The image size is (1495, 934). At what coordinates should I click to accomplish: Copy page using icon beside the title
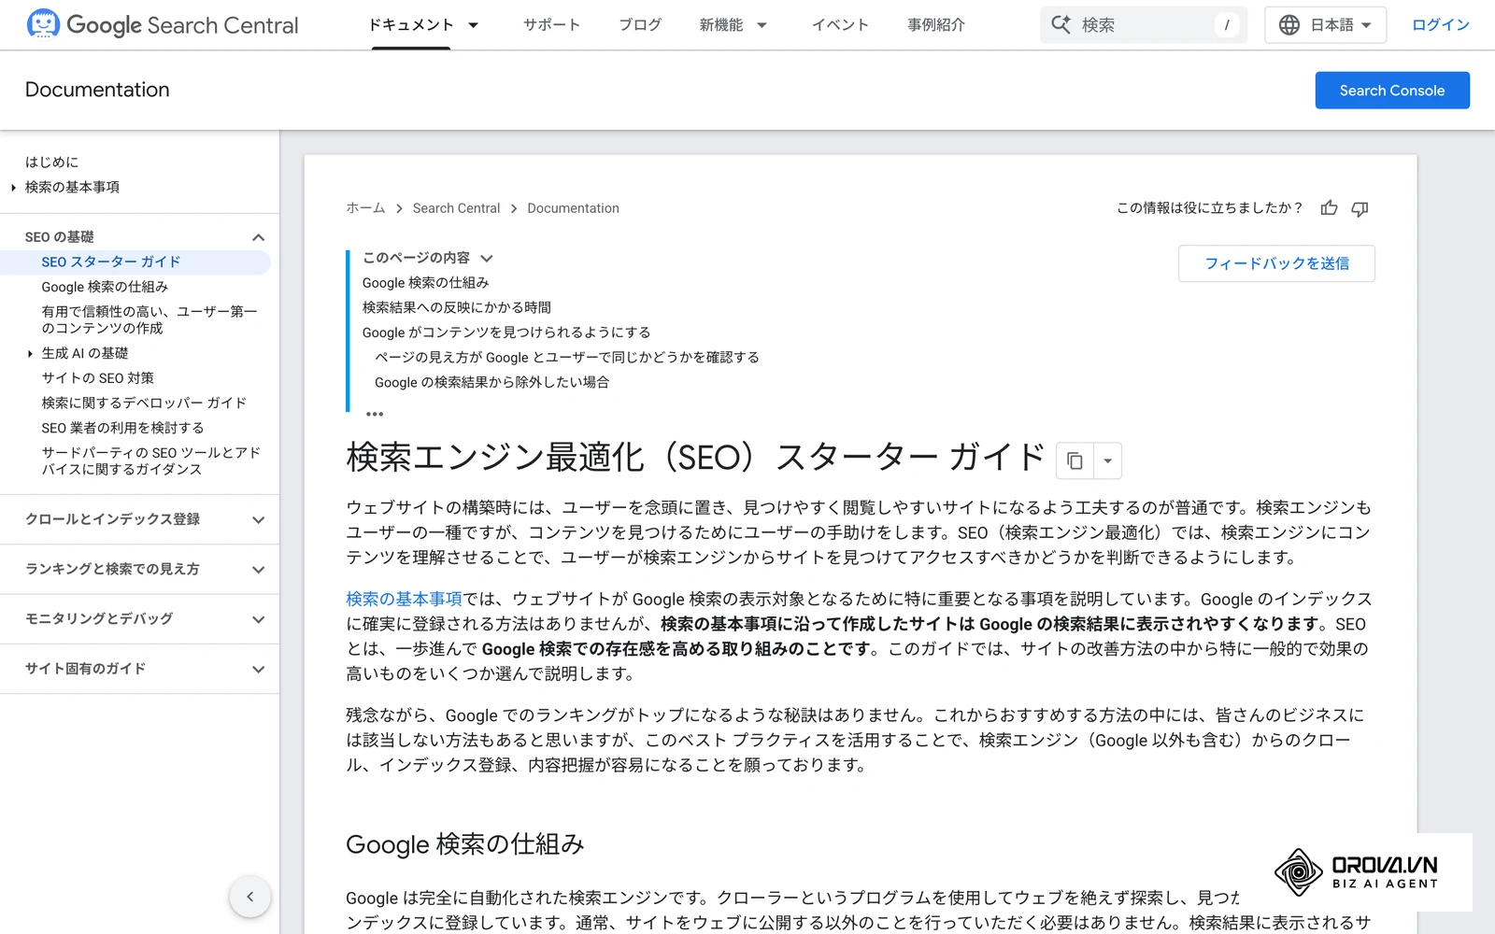click(x=1075, y=460)
